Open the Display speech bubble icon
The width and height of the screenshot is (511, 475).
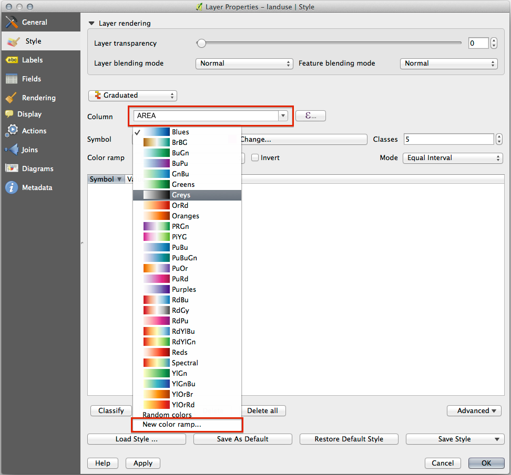coord(9,114)
